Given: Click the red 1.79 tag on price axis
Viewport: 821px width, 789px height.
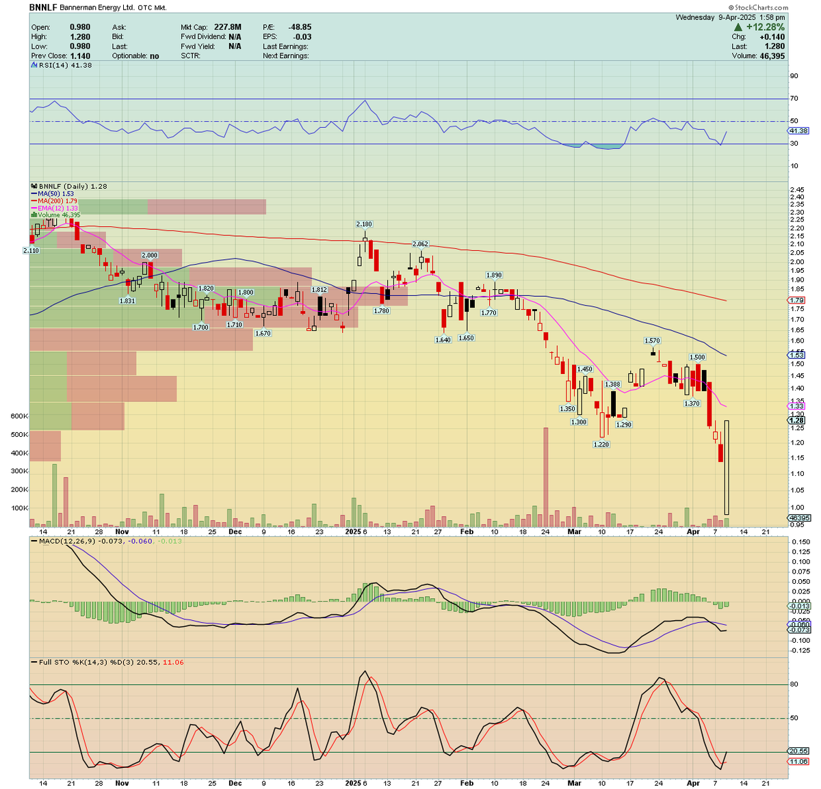Looking at the screenshot, I should click(x=797, y=300).
